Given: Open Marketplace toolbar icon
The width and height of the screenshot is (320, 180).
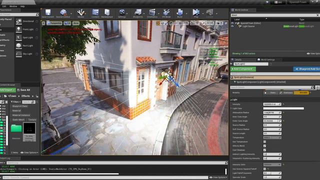Looking at the screenshot, I should (x=107, y=13).
